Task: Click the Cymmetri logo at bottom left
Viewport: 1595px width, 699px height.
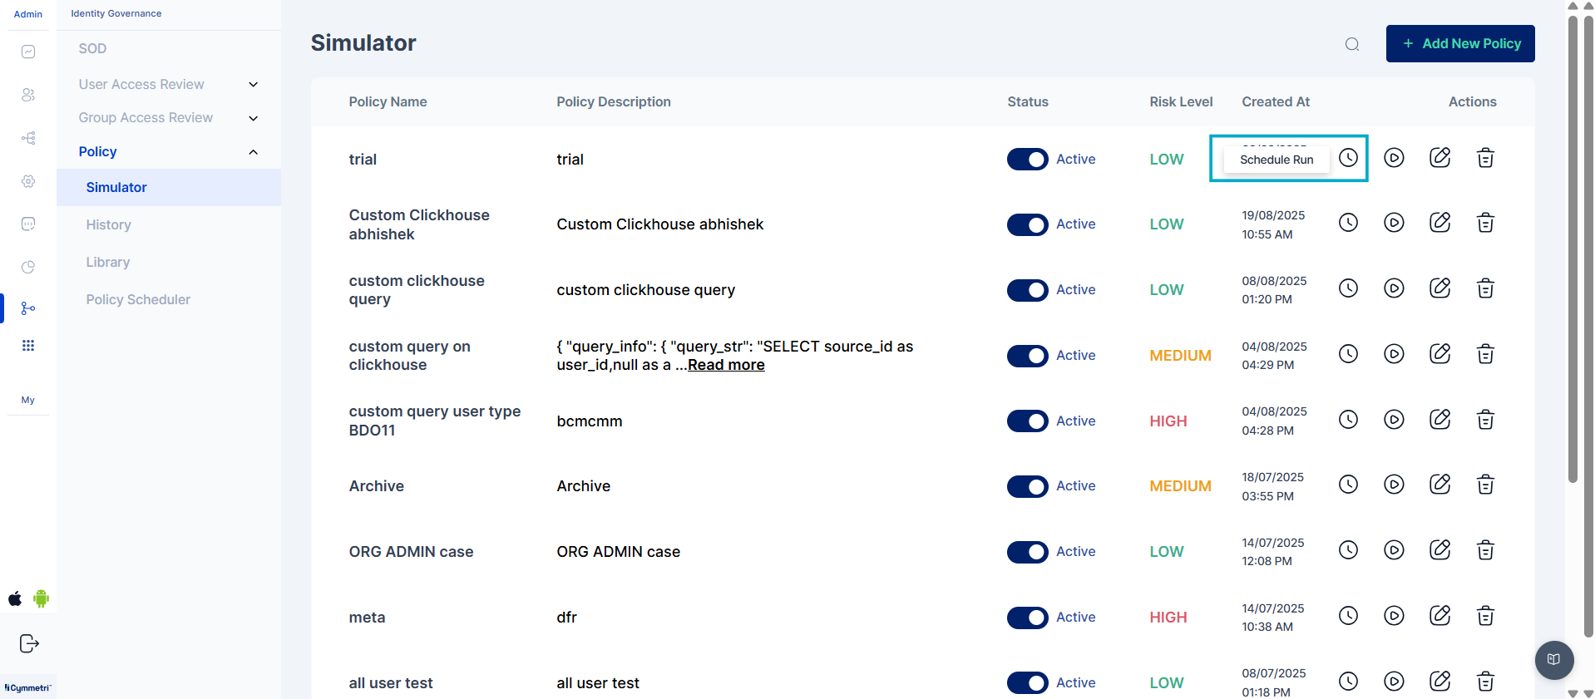Action: pos(28,687)
